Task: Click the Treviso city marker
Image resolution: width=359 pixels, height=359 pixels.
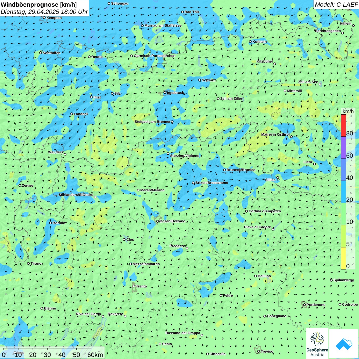Action: (x=258, y=351)
